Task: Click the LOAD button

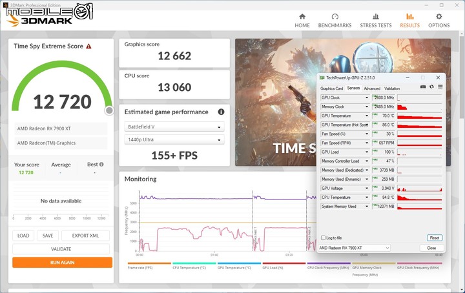Action: [23, 236]
